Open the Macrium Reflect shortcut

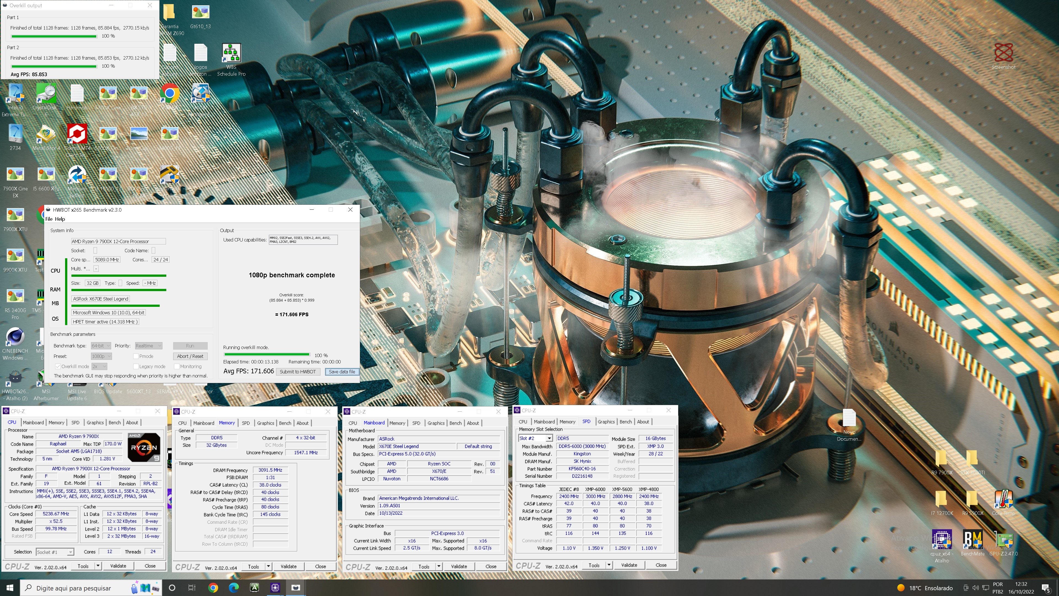pos(77,181)
